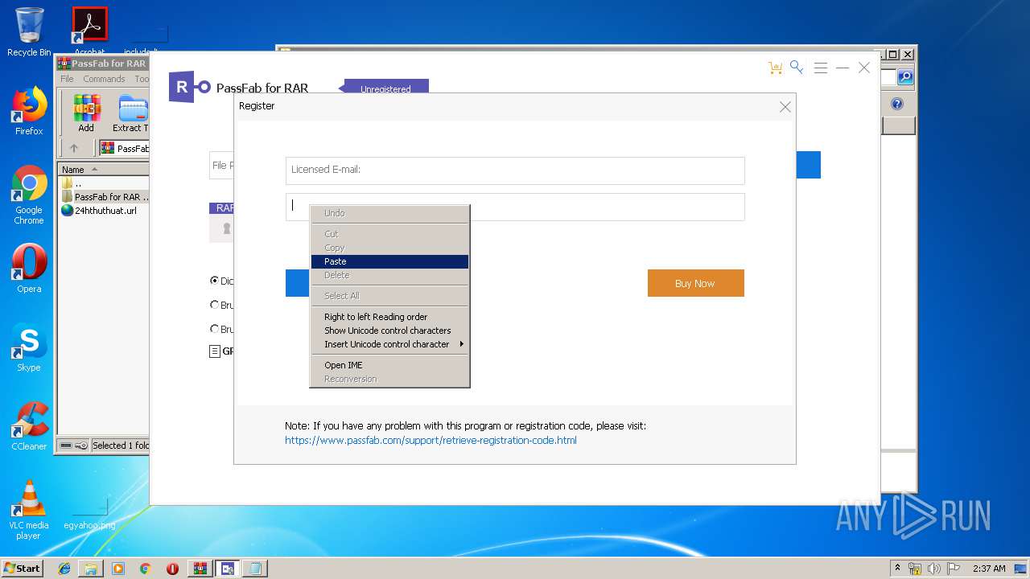Open the VLC media player desktop shortcut
Screen dimensions: 1030x579
click(x=29, y=510)
